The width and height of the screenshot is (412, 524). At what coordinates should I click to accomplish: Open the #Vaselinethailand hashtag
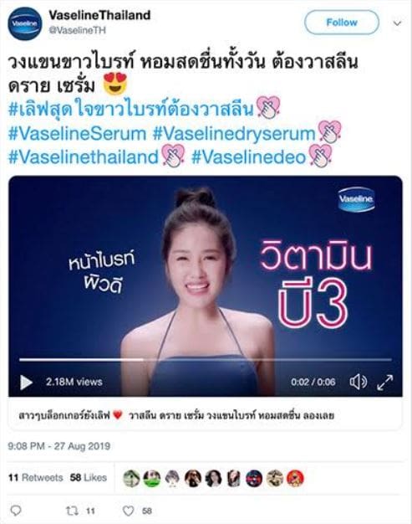84,157
